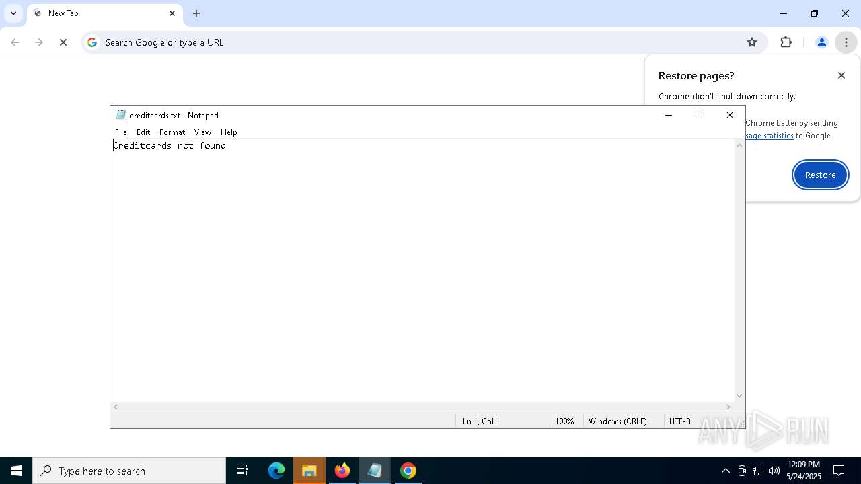The image size is (861, 484).
Task: Open File Explorer from taskbar
Action: point(309,471)
